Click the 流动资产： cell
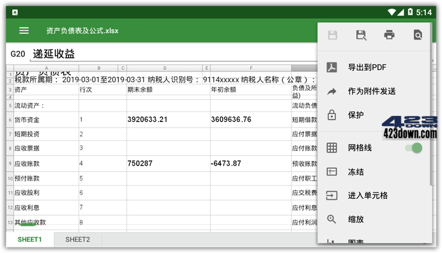The width and height of the screenshot is (442, 253). [x=46, y=105]
